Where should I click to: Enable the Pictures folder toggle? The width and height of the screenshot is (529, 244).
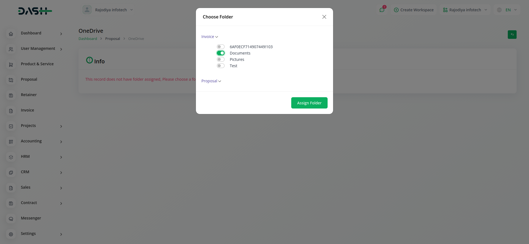click(221, 59)
